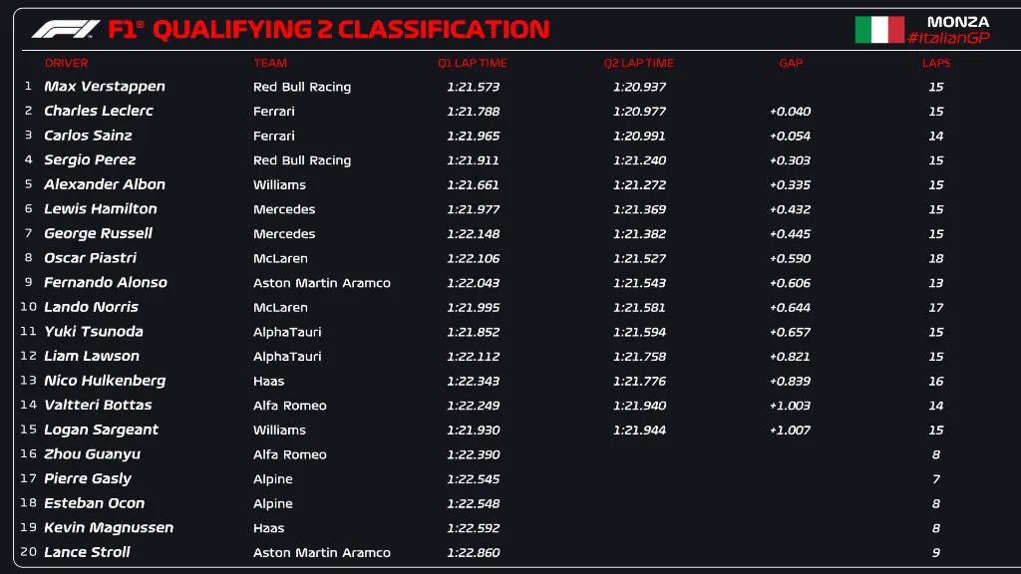Click the Q1 LAP TIME column header
Image resolution: width=1021 pixels, height=574 pixels.
click(473, 63)
